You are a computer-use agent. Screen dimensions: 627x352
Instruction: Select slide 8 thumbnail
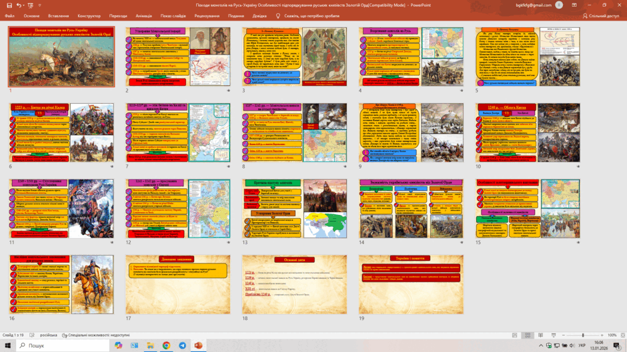[x=294, y=132]
